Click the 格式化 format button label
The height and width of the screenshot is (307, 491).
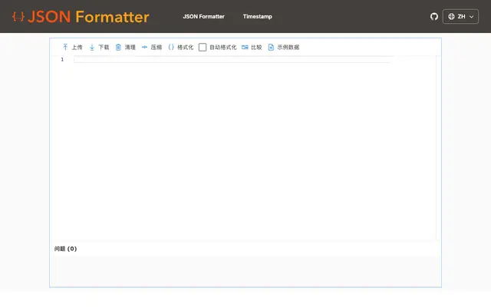pyautogui.click(x=186, y=48)
